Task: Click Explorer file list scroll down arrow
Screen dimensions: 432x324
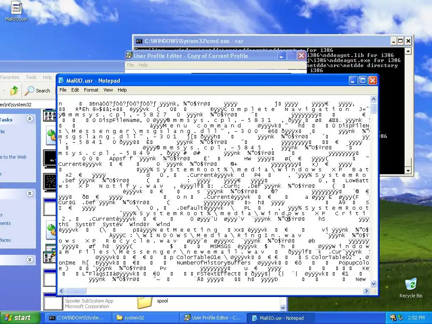Action: tap(283, 308)
